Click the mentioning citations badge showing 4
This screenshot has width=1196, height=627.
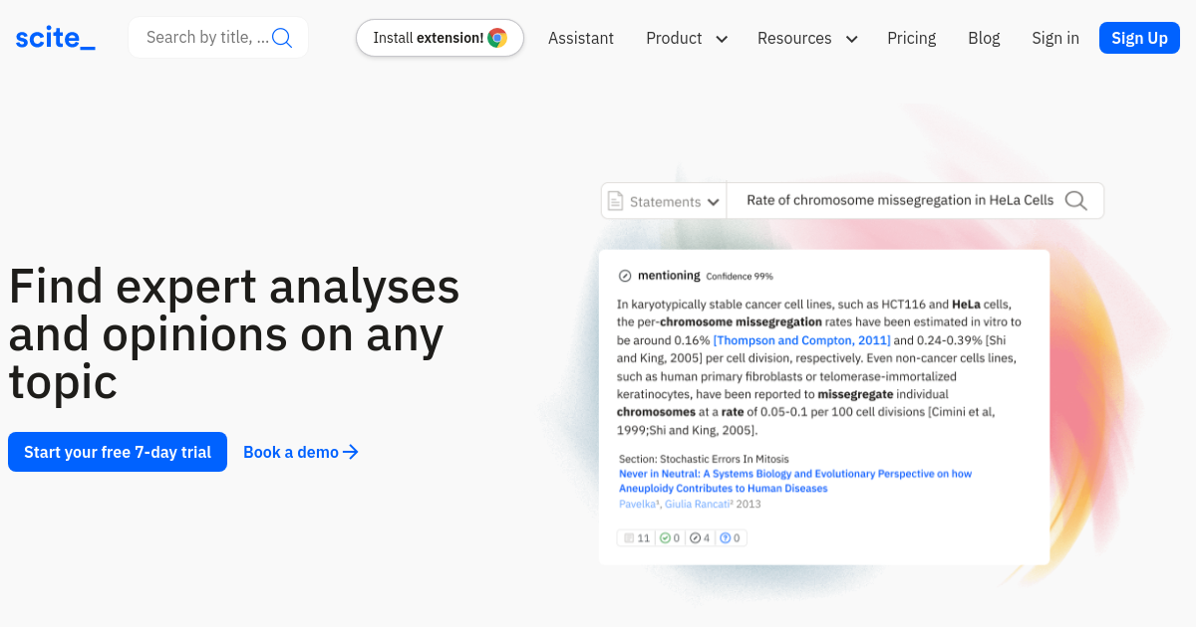click(701, 538)
